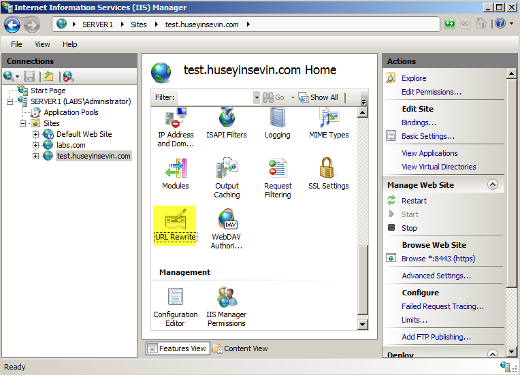Open the ISAPI Filters feature
Viewport: 520px width, 375px height.
[227, 123]
